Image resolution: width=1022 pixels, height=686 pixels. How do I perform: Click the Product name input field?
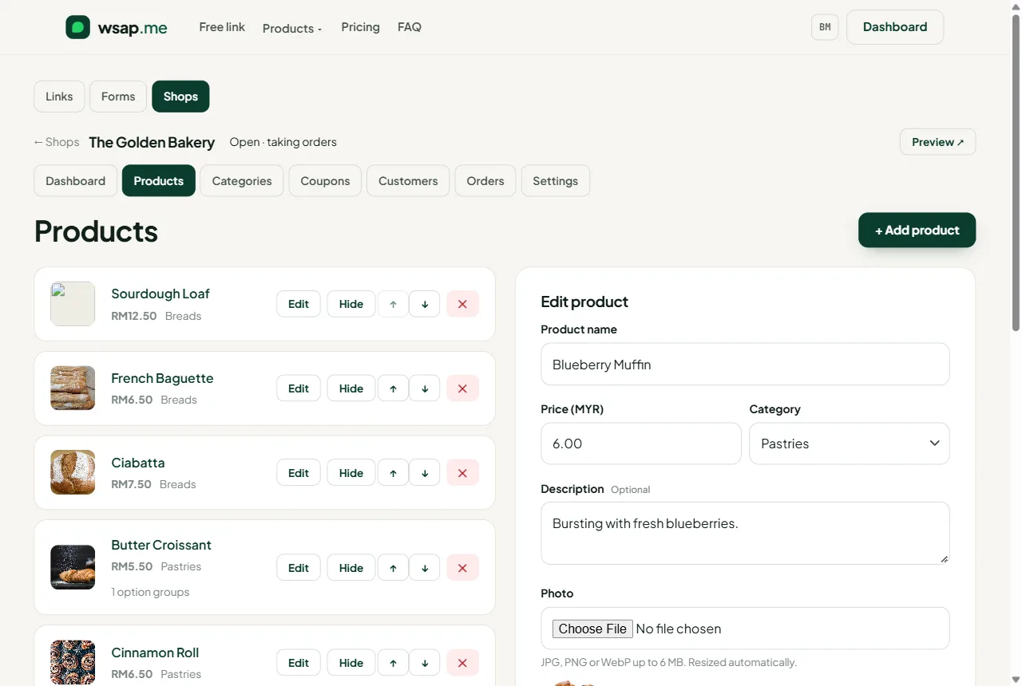pos(745,365)
